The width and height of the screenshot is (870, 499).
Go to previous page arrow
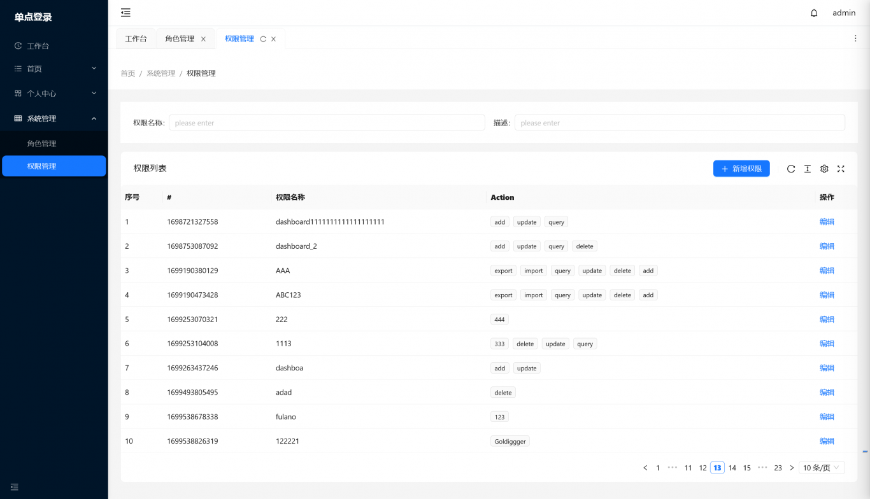pos(645,468)
